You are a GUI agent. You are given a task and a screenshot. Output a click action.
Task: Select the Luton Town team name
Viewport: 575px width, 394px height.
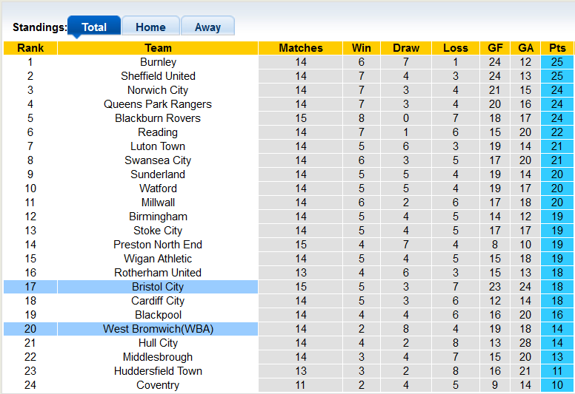click(158, 146)
